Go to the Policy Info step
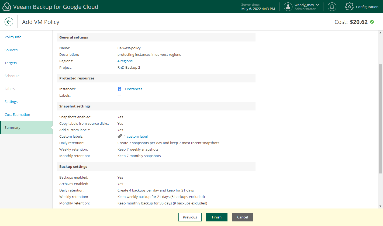Viewport: 383px width, 226px height. (x=13, y=37)
